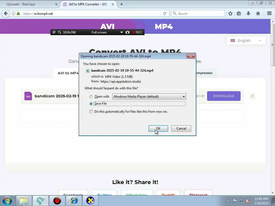Open network tray icon
Image resolution: width=275 pixels, height=206 pixels.
tap(241, 201)
